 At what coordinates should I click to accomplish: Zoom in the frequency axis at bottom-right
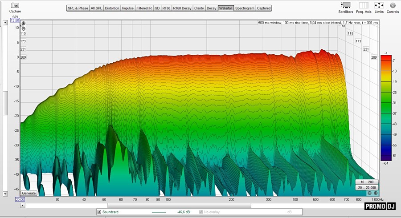(376, 193)
